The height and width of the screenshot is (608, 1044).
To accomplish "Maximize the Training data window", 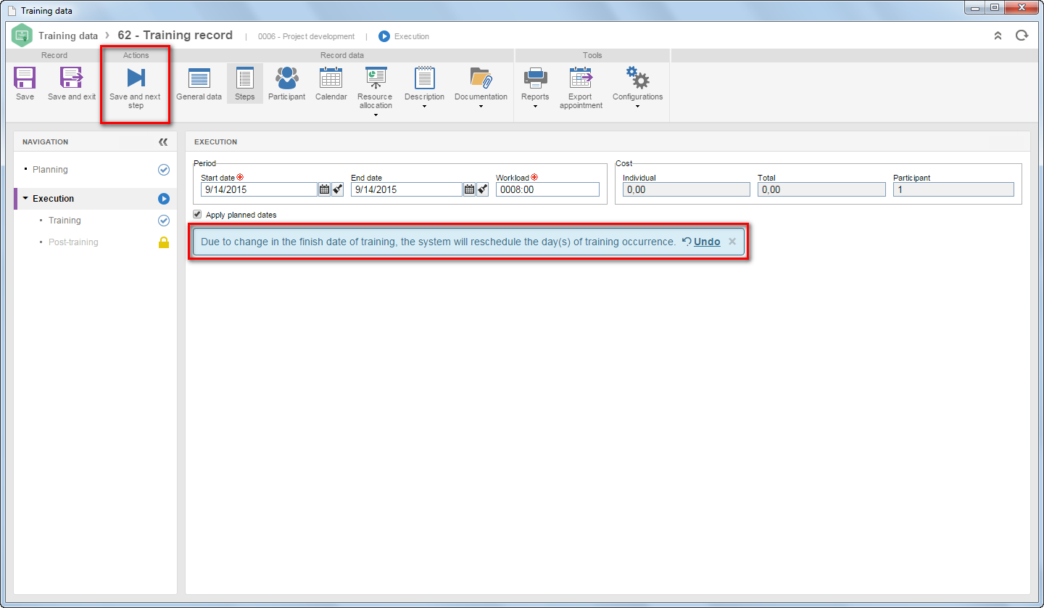I will tap(994, 8).
